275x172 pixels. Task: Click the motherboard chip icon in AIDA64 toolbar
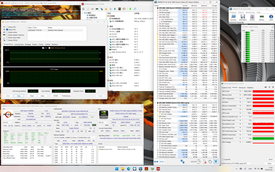(92, 9)
